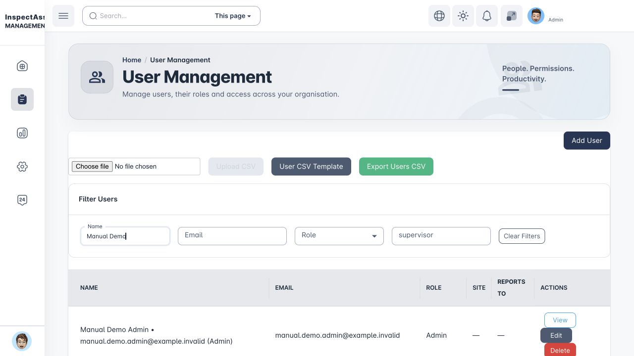Click the expand window icon in header
Screen dimensions: 634x356
(x=512, y=16)
